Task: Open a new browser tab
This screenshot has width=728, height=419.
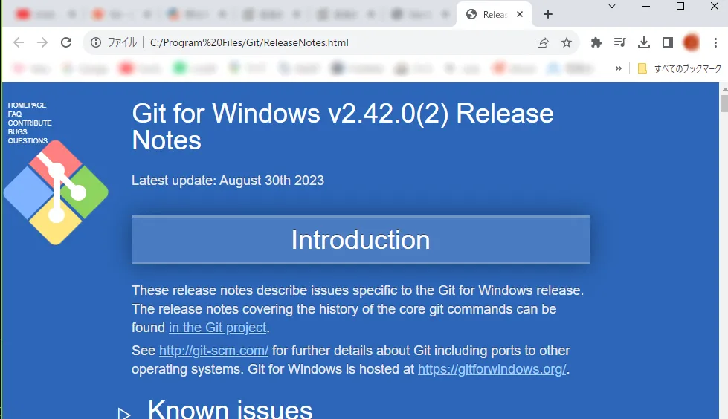Action: point(548,14)
